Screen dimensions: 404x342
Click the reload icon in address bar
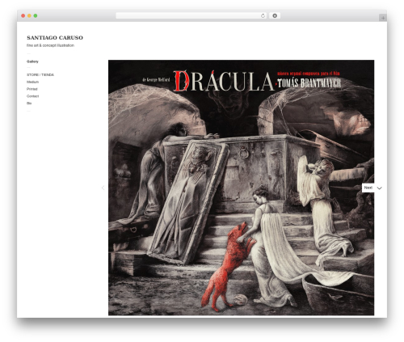263,16
